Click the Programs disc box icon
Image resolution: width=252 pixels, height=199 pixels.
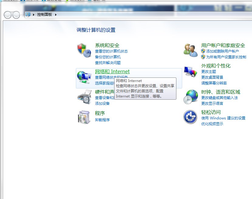pyautogui.click(x=84, y=117)
